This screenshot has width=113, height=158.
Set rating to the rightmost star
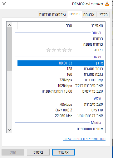tap(70, 50)
